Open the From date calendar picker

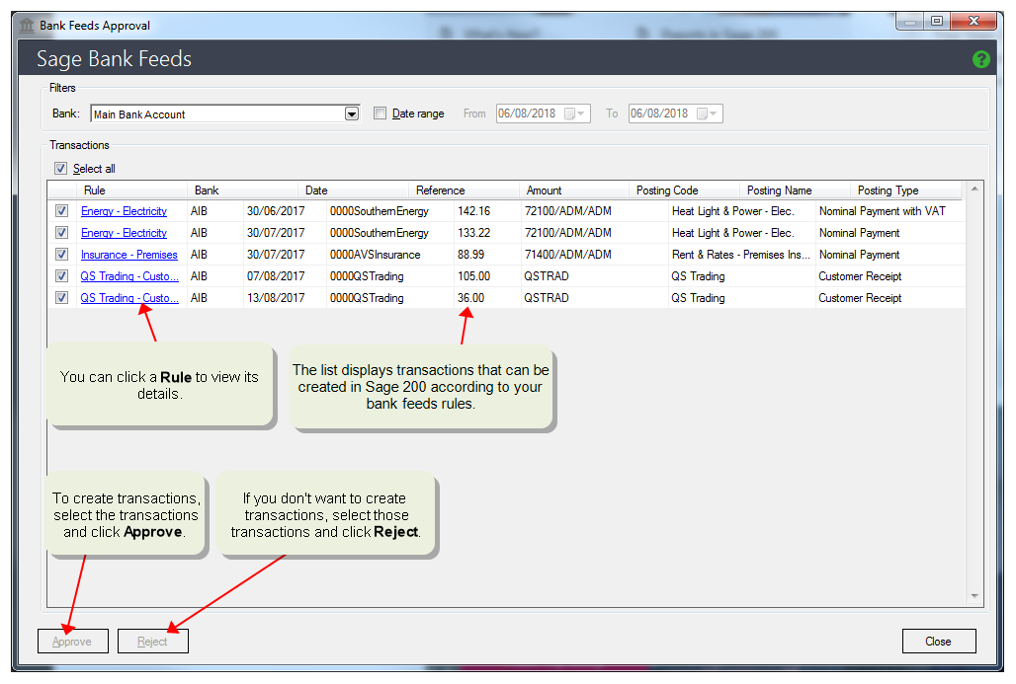pos(576,113)
